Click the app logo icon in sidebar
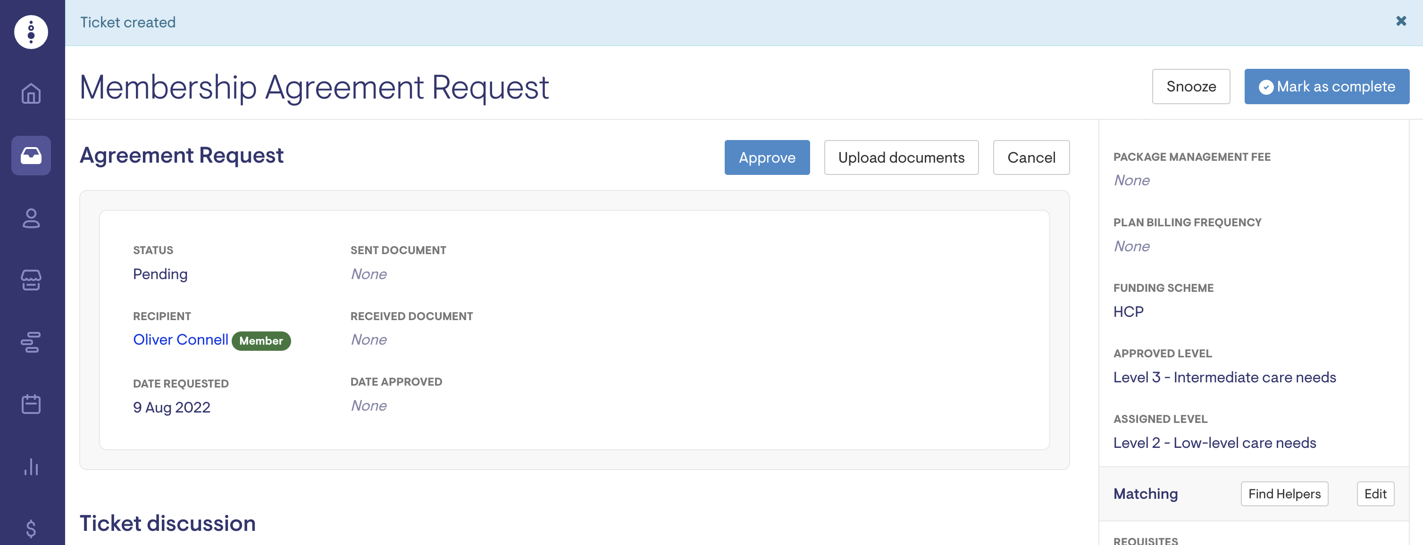The width and height of the screenshot is (1423, 545). (x=31, y=32)
